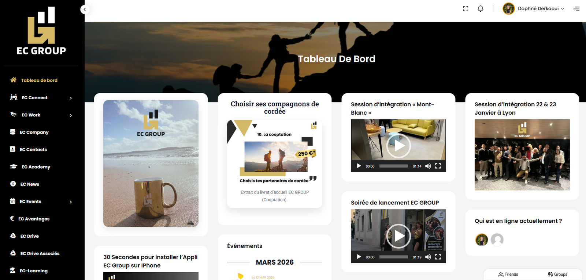The height and width of the screenshot is (280, 586).
Task: Collapse the sidebar with the arrow button
Action: point(85,9)
